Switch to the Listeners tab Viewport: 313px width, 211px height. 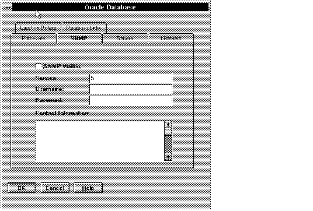171,38
